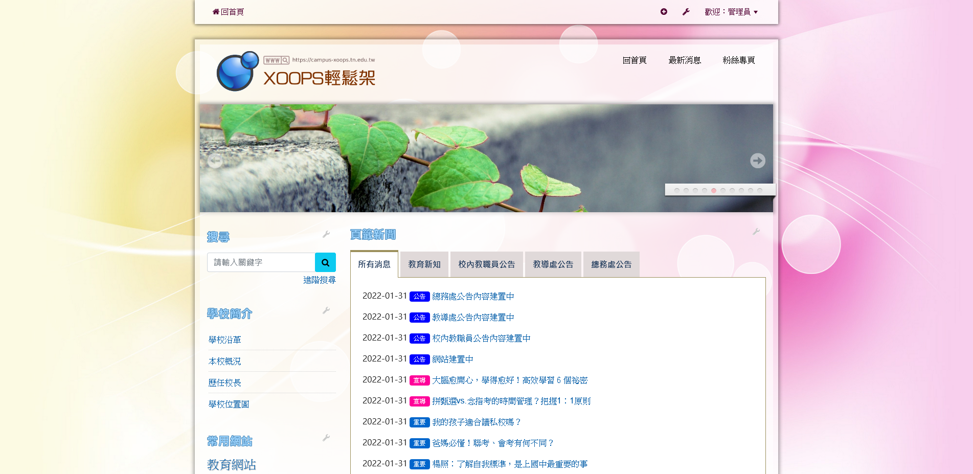Open the 學校沿革 sidebar link
Screen dimensions: 973x474
[x=225, y=340]
